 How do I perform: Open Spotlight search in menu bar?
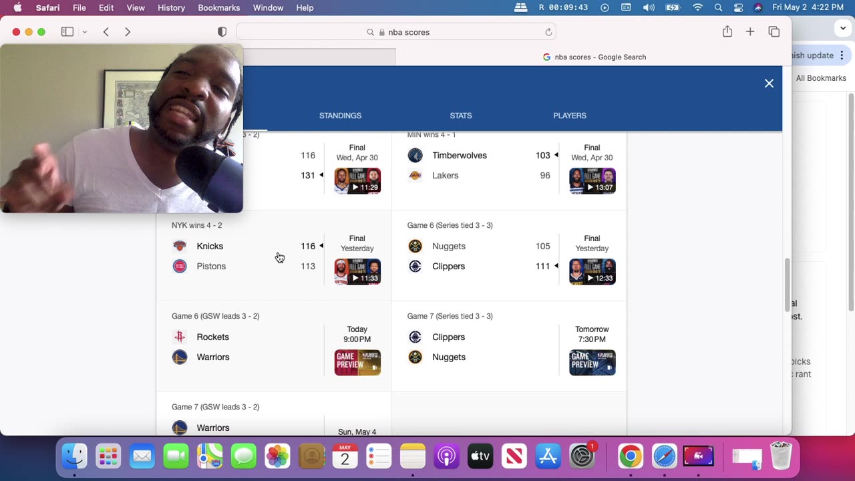tap(718, 7)
